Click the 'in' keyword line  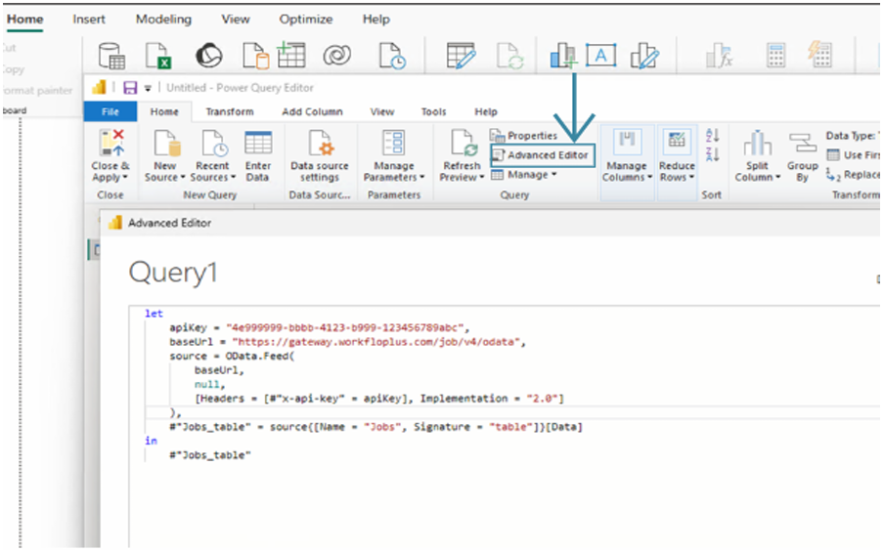tap(151, 441)
